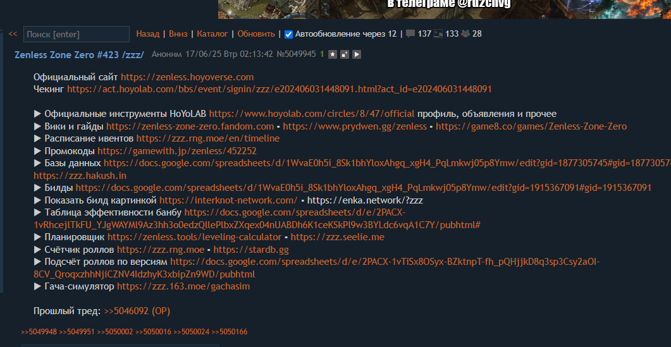Open the stardb.gg link
The height and width of the screenshot is (347, 671).
point(251,250)
